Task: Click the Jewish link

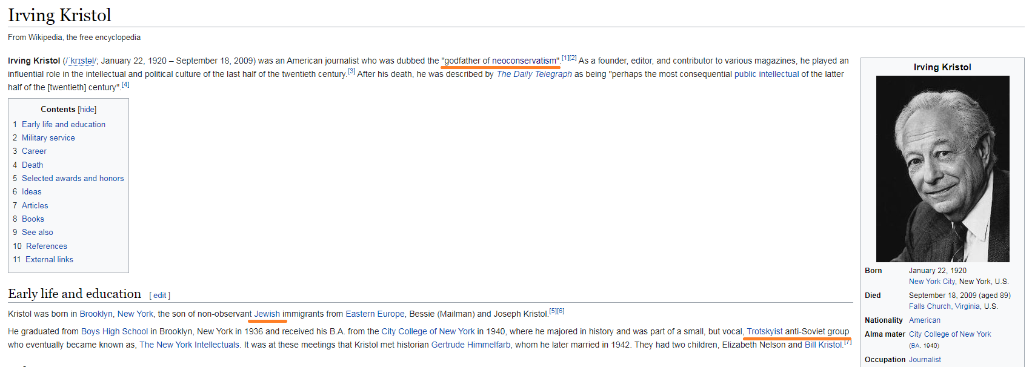Action: point(267,314)
